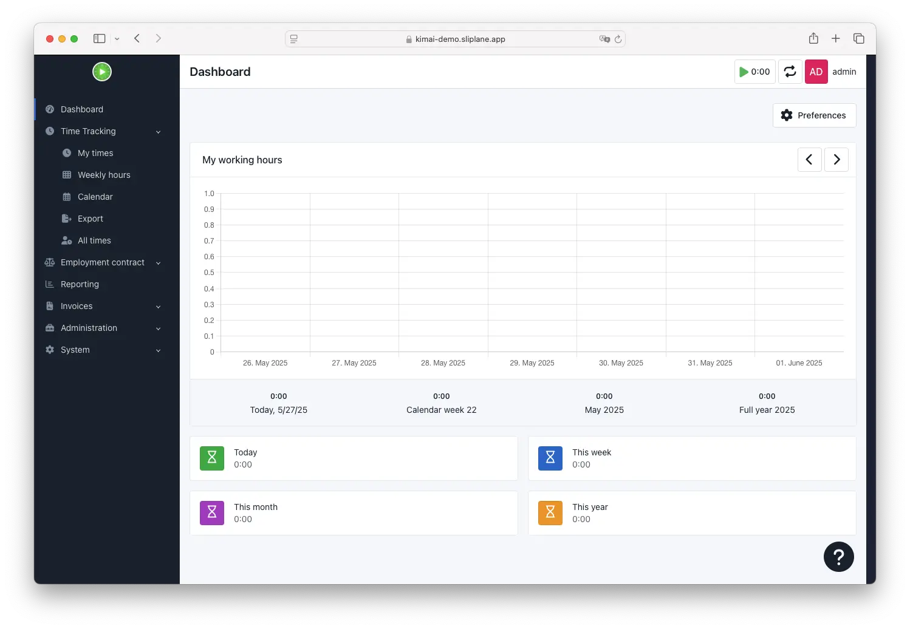Click the Calendar icon in the sidebar
The height and width of the screenshot is (629, 910).
67,196
